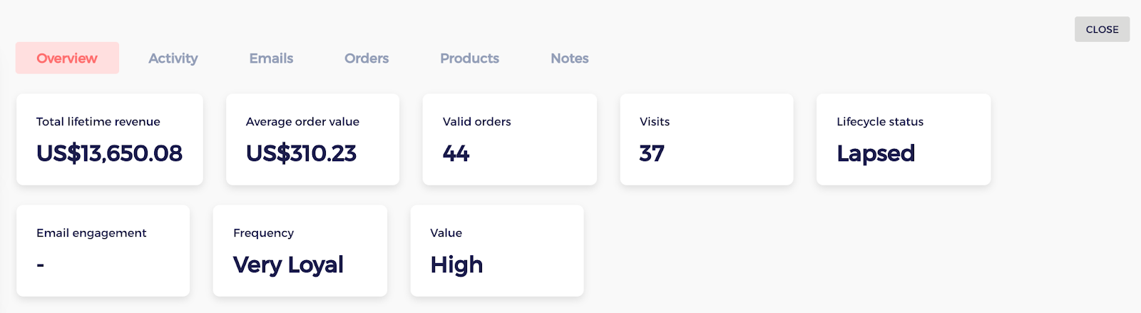Select the visits count 37

[x=652, y=153]
